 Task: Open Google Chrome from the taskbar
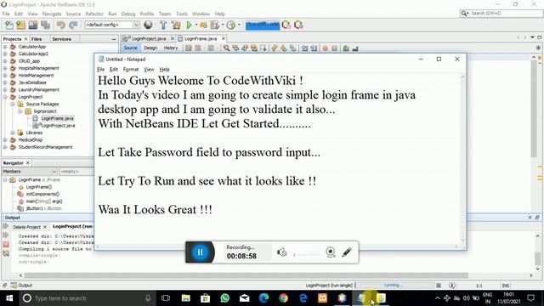[x=283, y=298]
